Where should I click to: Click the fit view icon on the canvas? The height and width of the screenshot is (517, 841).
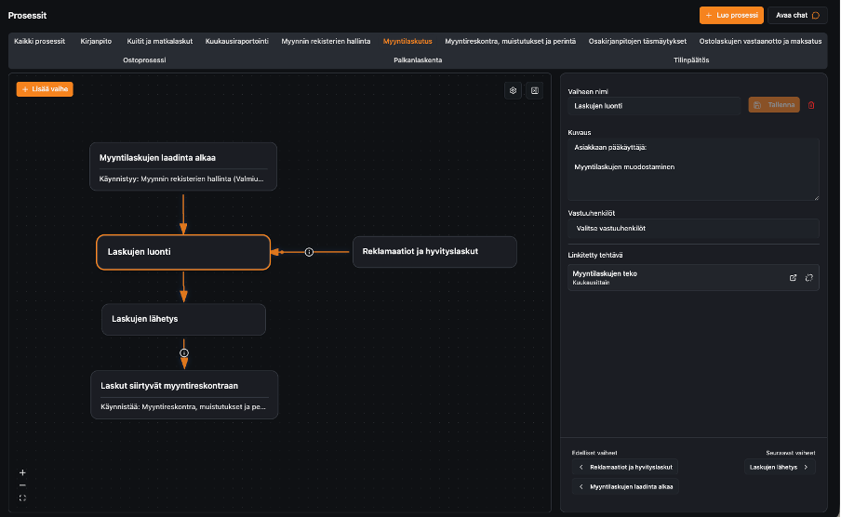point(22,498)
